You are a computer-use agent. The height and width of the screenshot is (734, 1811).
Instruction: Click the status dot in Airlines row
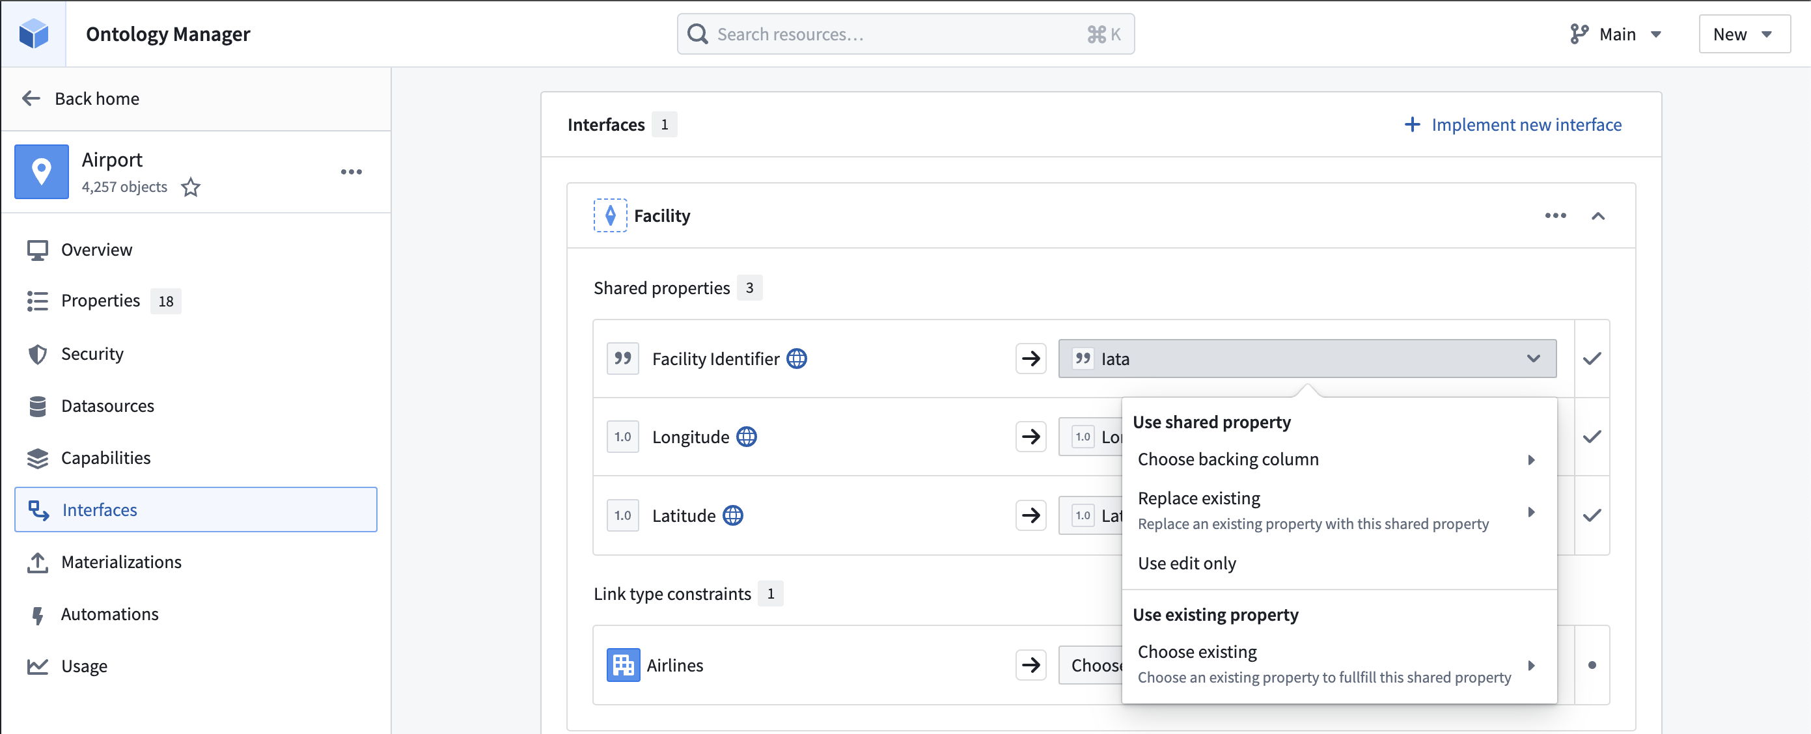(1592, 665)
